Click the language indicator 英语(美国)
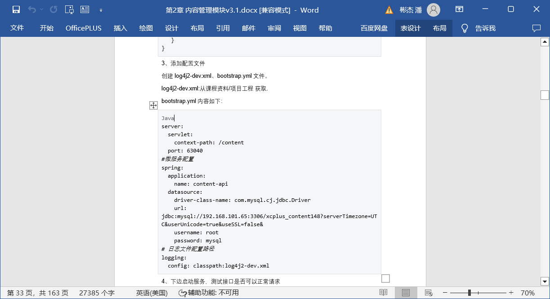550x299 pixels. [152, 293]
